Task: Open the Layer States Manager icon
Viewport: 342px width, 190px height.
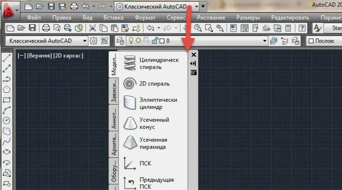Action: 296,41
